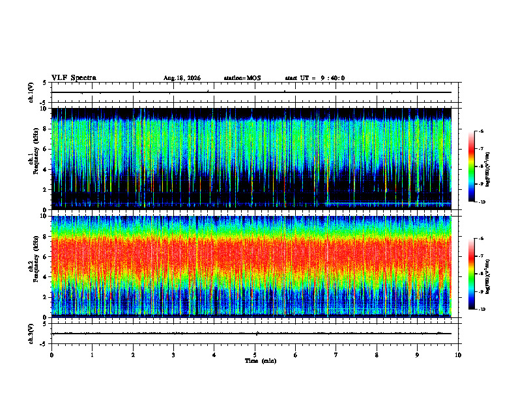
Task: Select the "ch.3(V)" waveform axis label
Action: tap(31, 334)
